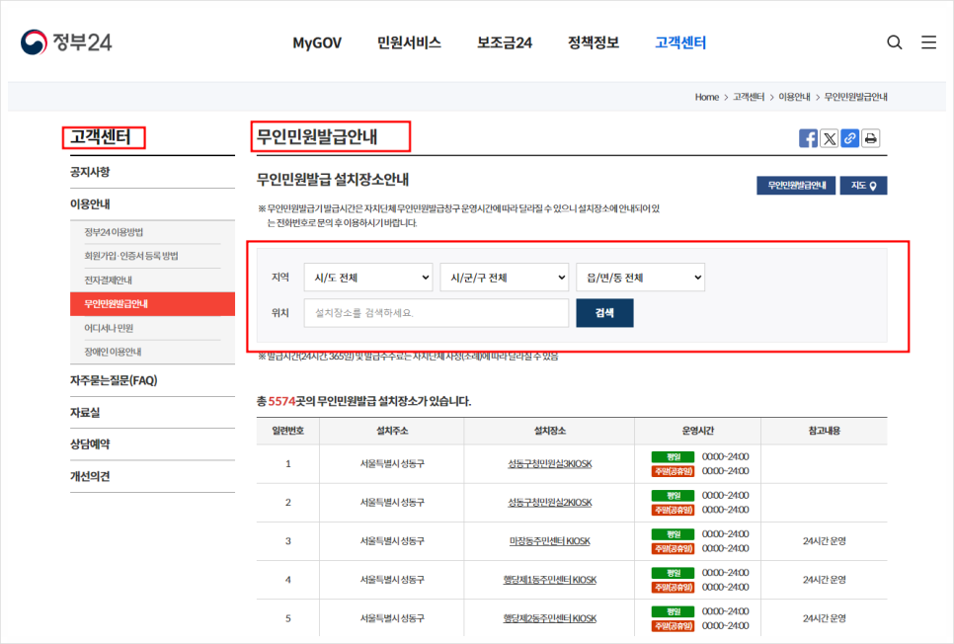Image resolution: width=954 pixels, height=644 pixels.
Task: Share the page via X (Twitter)
Action: tap(830, 138)
